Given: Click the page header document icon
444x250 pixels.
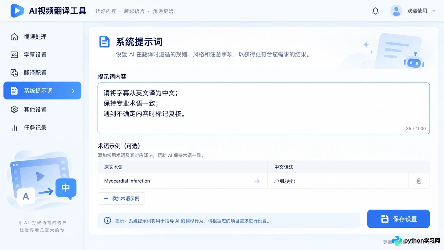Looking at the screenshot, I should pos(104,42).
